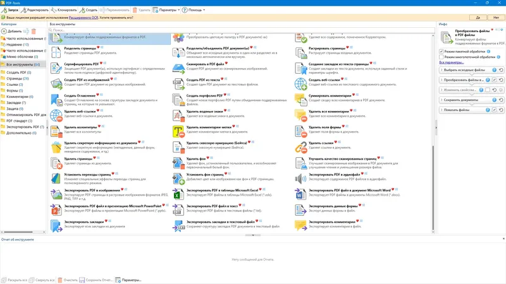This screenshot has width=506, height=284.
Task: Click the categories horizontal scrollbar
Action: pyautogui.click(x=18, y=232)
